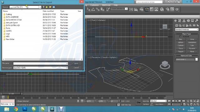Open the Key Filters button
Image resolution: width=200 pixels, height=112 pixels.
pos(160,105)
